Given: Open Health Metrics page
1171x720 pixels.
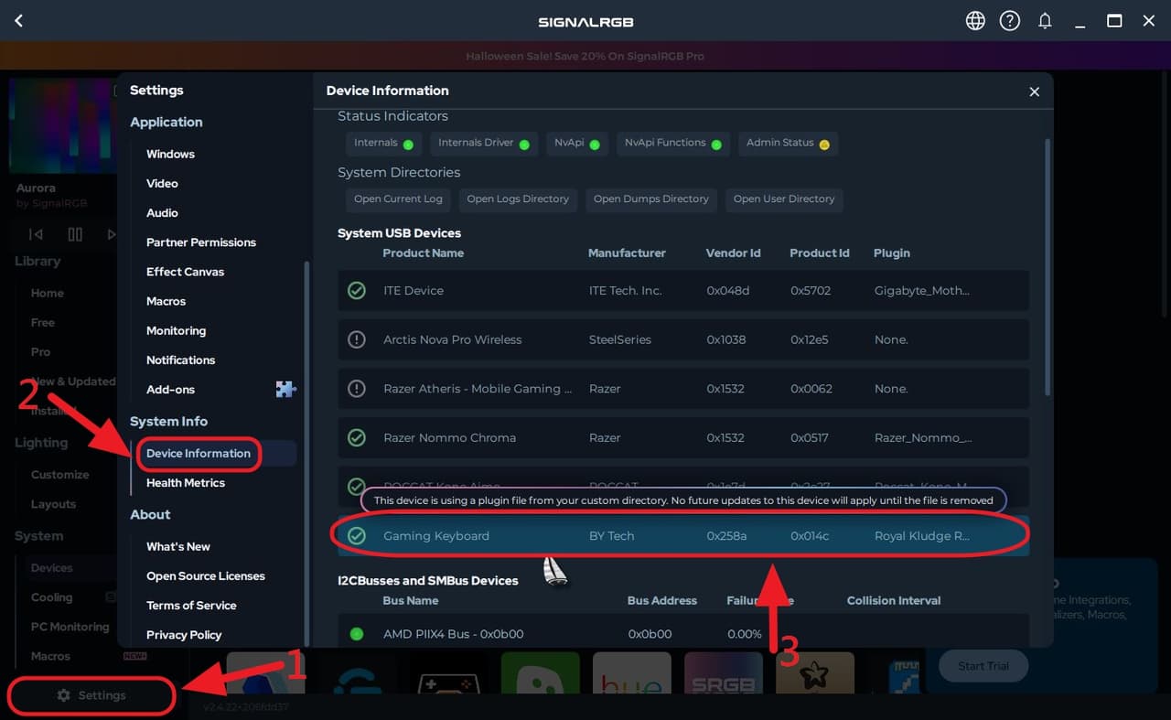Looking at the screenshot, I should (186, 483).
